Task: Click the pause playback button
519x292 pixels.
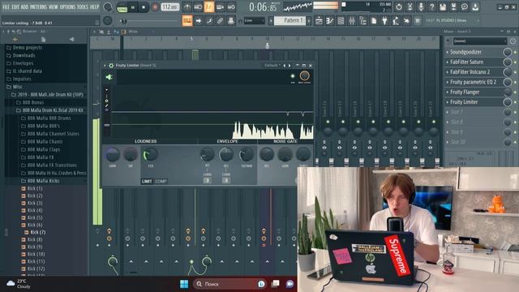Action: [x=133, y=7]
